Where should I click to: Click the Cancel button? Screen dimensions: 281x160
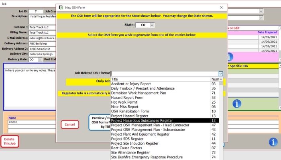click(70, 124)
